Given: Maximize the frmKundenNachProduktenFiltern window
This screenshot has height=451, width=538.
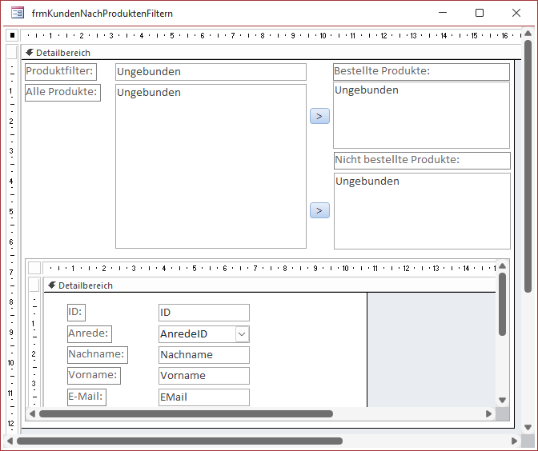Looking at the screenshot, I should click(x=480, y=13).
